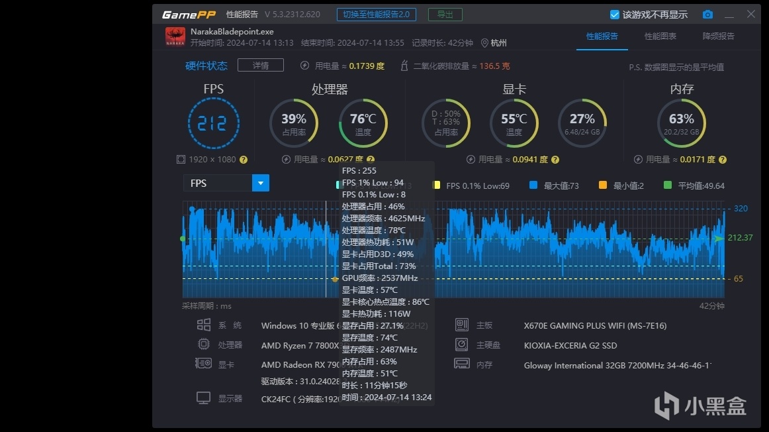769x432 pixels.
Task: Click the 硬件状态 heading text
Action: click(x=206, y=66)
